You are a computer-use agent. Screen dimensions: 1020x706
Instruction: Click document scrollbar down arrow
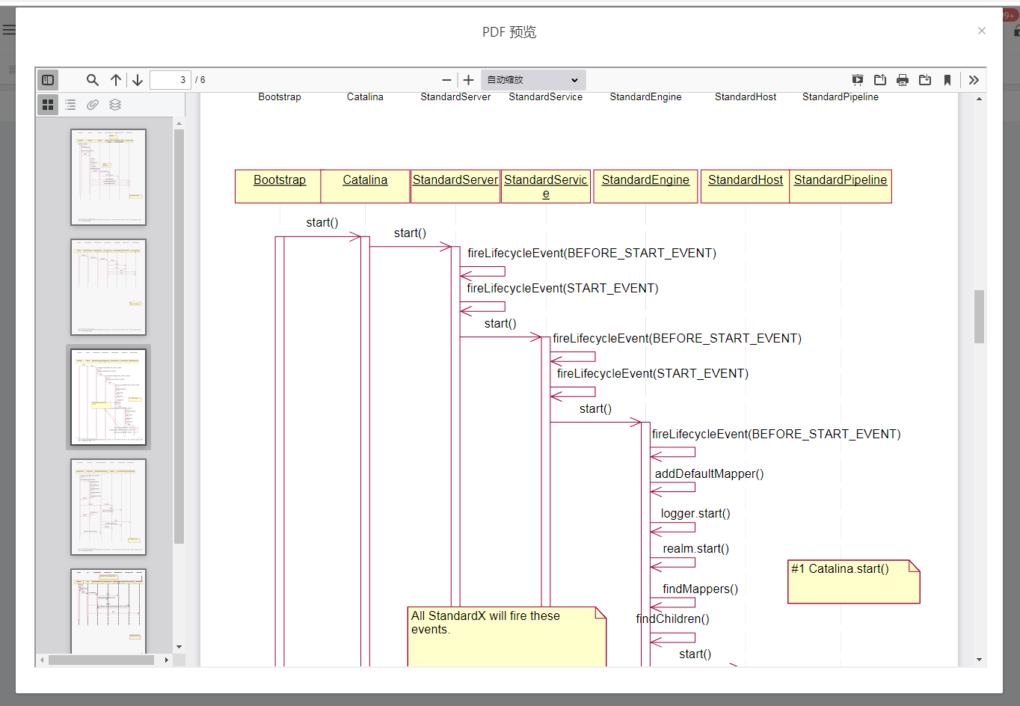979,660
